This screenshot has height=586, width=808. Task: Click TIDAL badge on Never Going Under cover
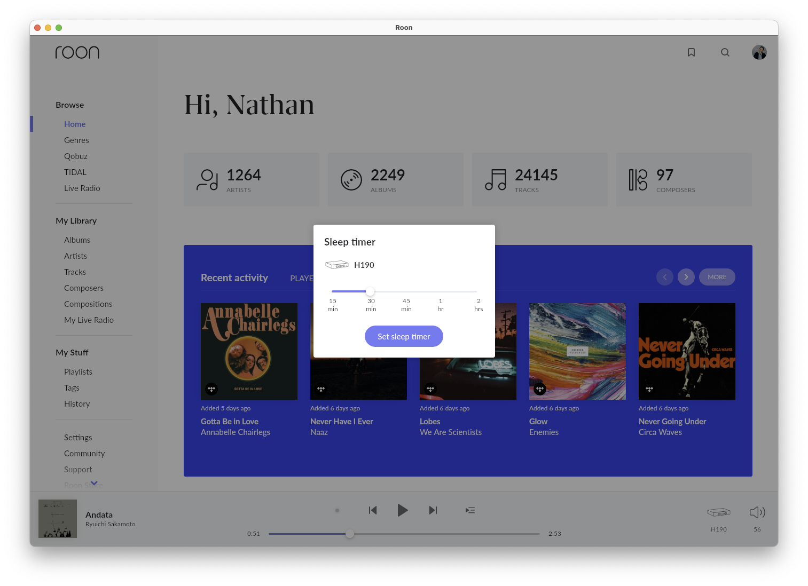tap(649, 389)
